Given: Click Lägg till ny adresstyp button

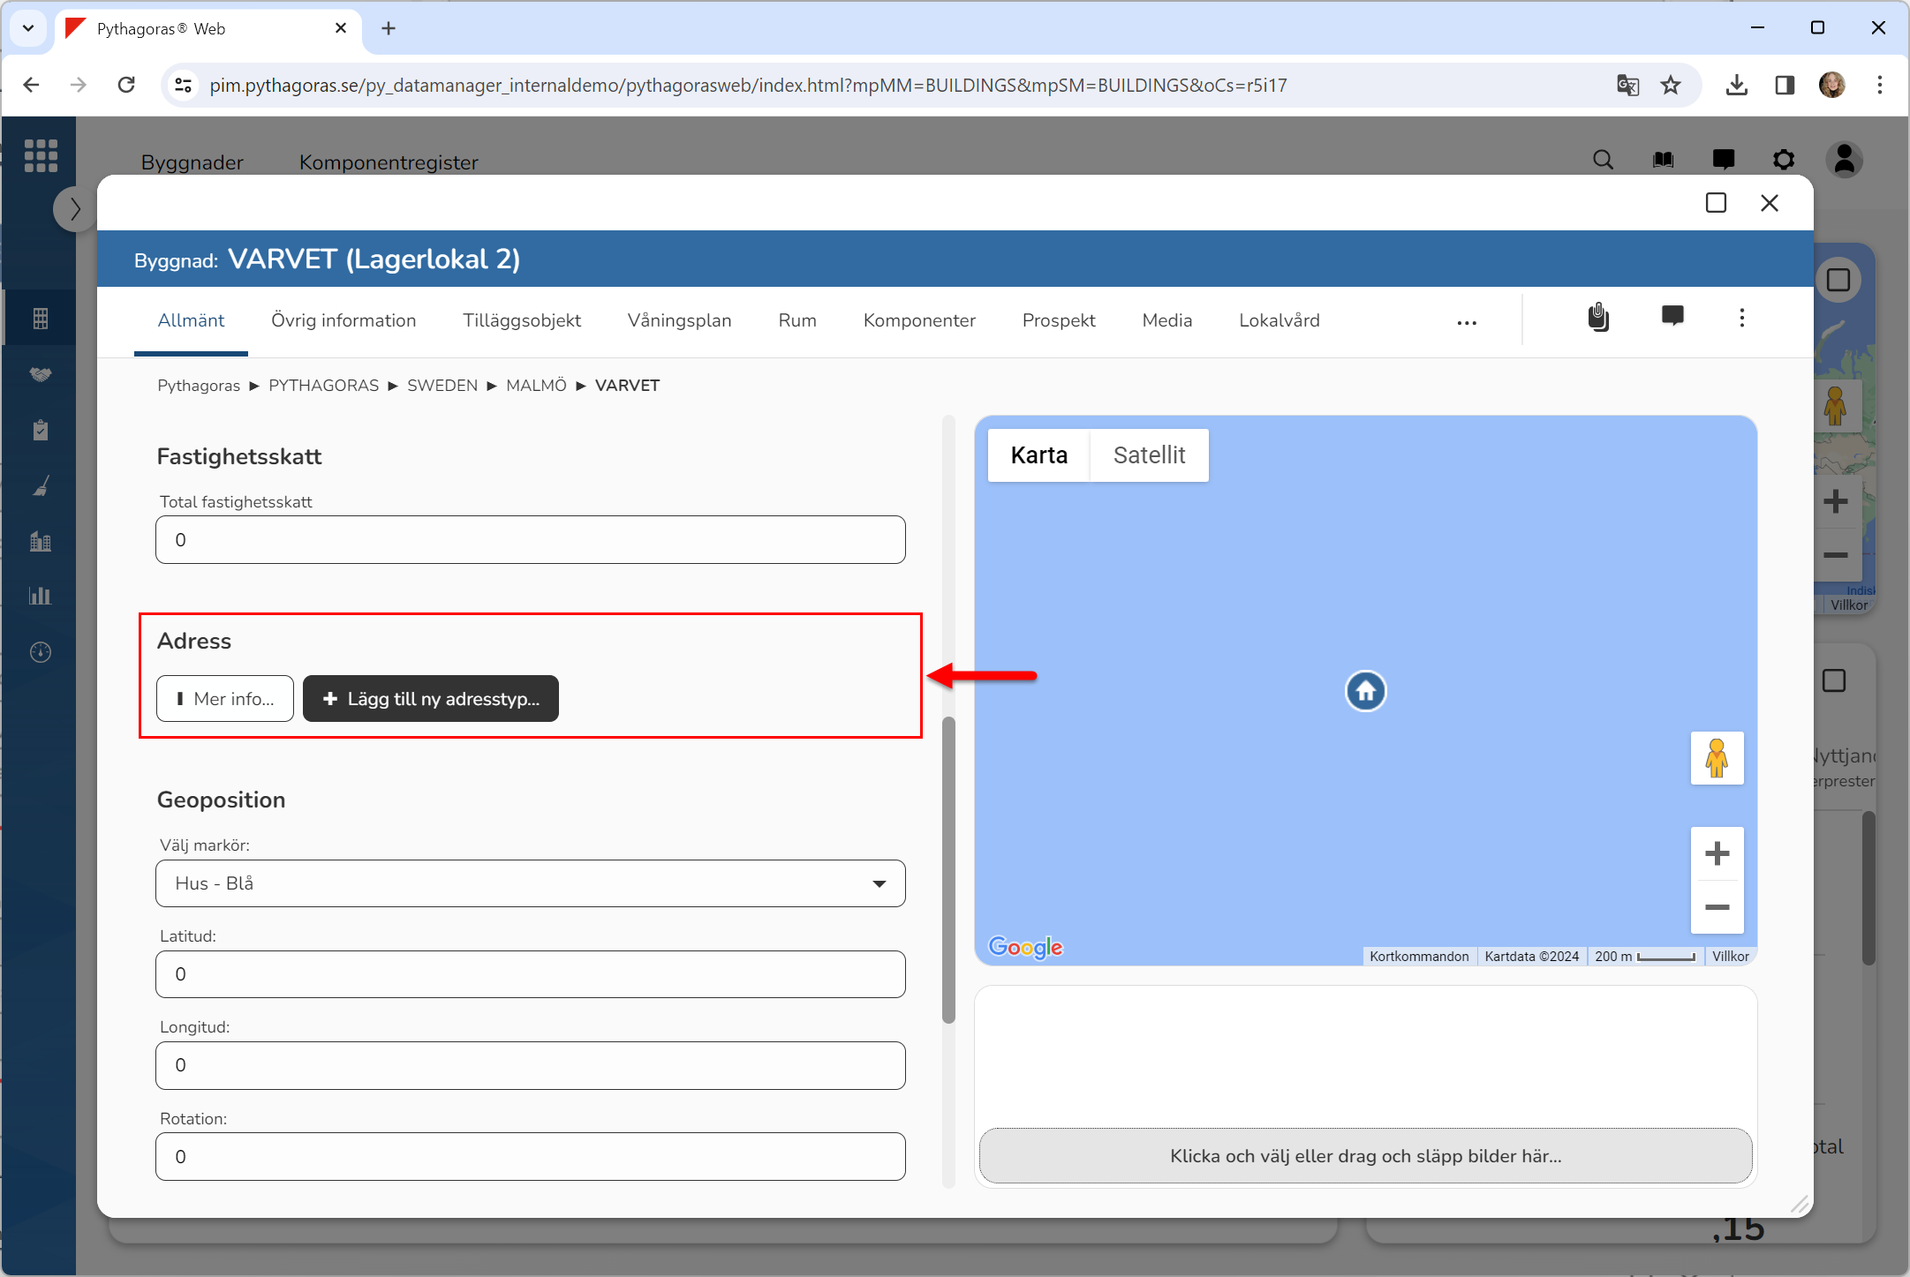Looking at the screenshot, I should pyautogui.click(x=430, y=699).
